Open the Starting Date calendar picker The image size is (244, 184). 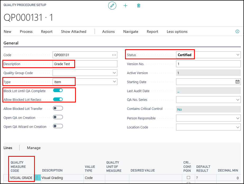(237, 82)
